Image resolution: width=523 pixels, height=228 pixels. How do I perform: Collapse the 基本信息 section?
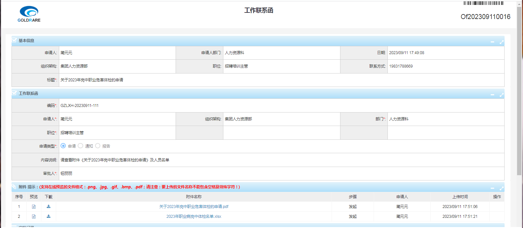[492, 42]
